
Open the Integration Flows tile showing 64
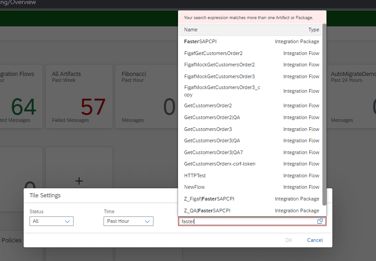click(21, 96)
